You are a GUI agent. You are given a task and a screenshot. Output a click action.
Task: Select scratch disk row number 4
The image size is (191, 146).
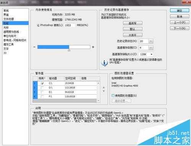click(x=35, y=97)
